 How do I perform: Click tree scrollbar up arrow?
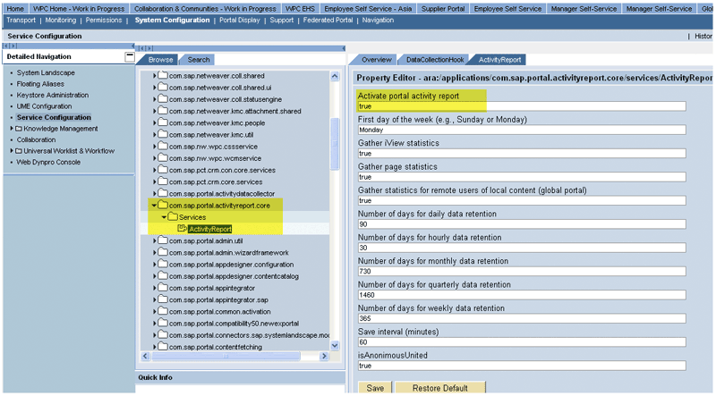[335, 76]
